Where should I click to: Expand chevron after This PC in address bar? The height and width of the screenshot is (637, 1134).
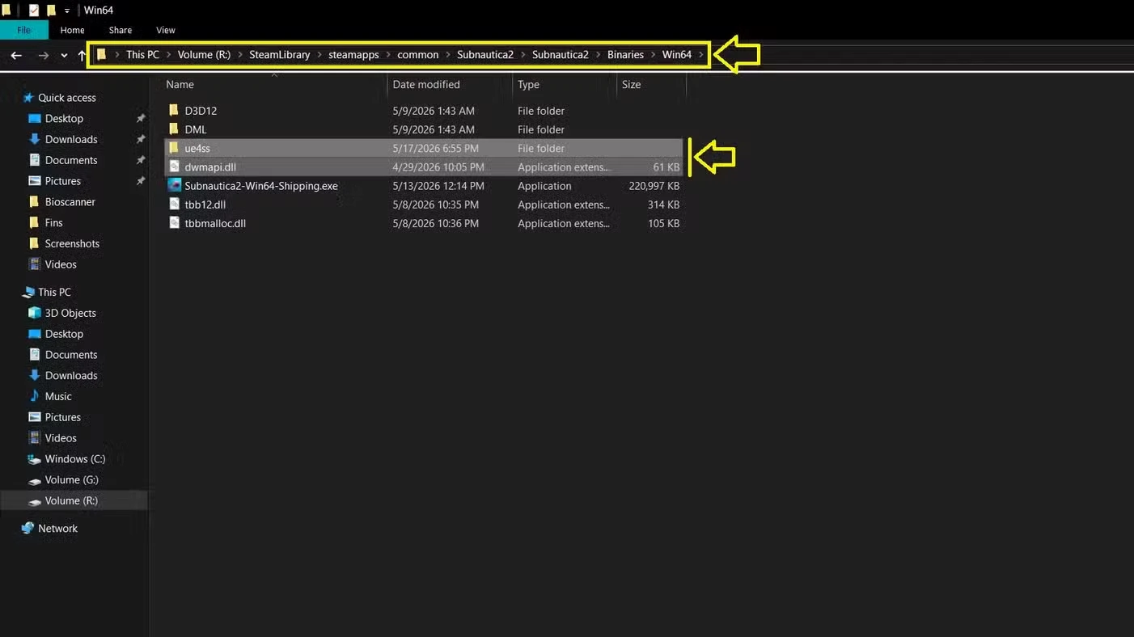coord(168,55)
